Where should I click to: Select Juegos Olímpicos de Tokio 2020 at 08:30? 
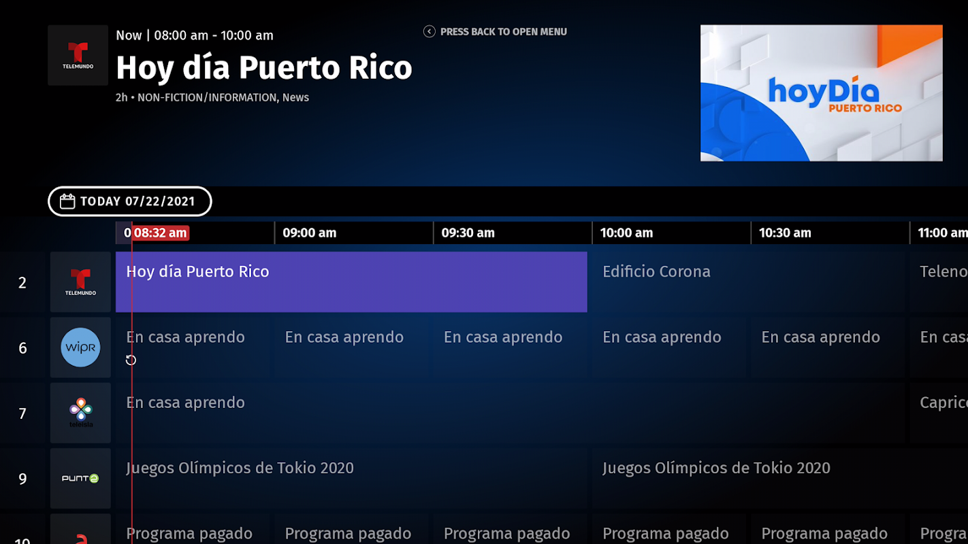[351, 478]
